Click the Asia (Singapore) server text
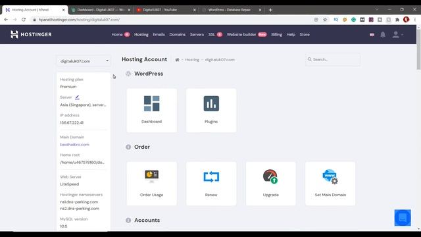 coord(83,105)
